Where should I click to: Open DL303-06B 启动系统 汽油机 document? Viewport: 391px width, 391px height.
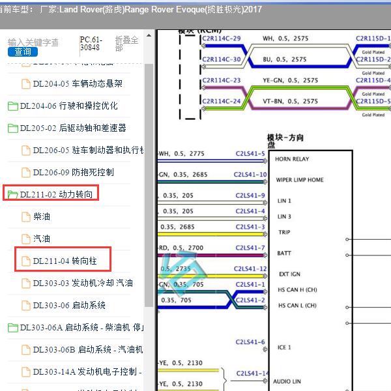[x=88, y=349]
